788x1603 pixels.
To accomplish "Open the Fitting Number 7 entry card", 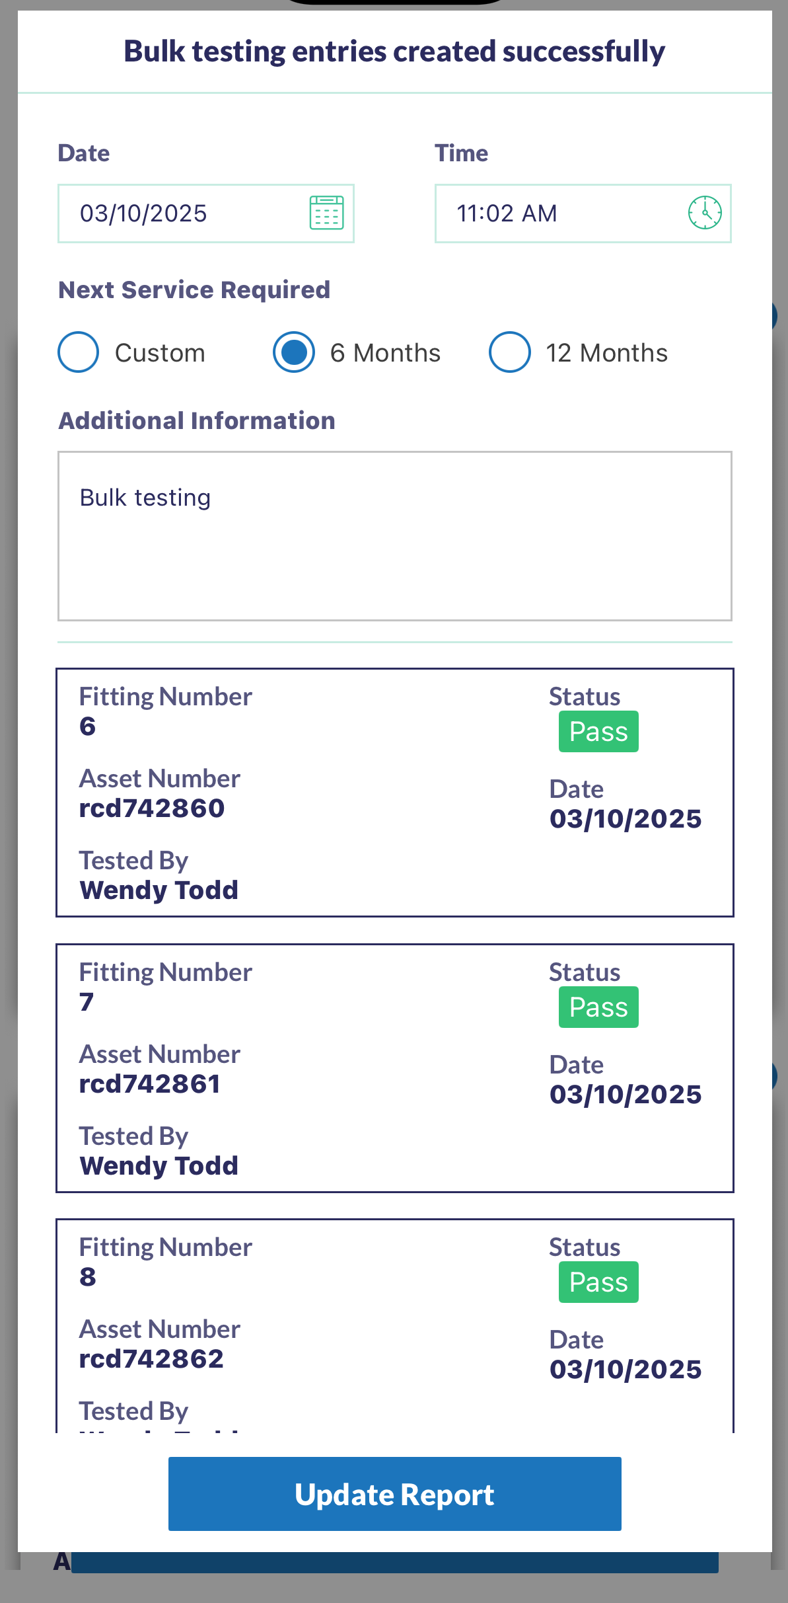I will click(x=394, y=1068).
